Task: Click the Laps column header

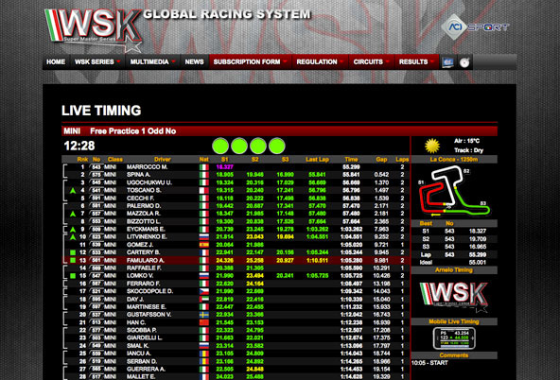Action: coord(402,160)
